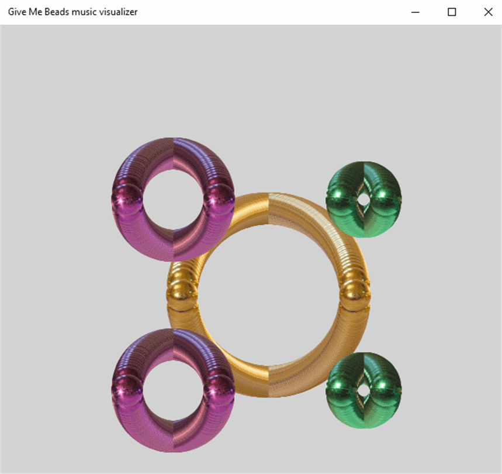This screenshot has width=502, height=474.
Task: Click the shiny gold ball on ring's left
Action: [x=182, y=294]
